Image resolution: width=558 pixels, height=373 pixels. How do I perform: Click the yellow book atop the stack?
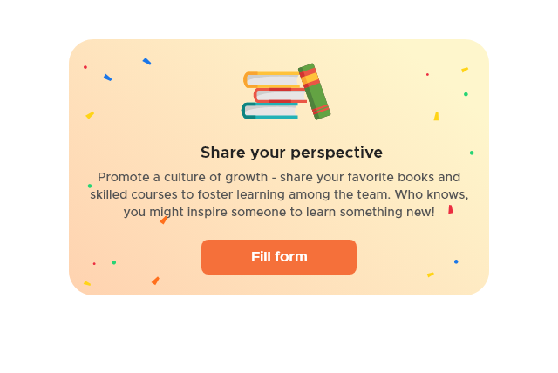272,79
